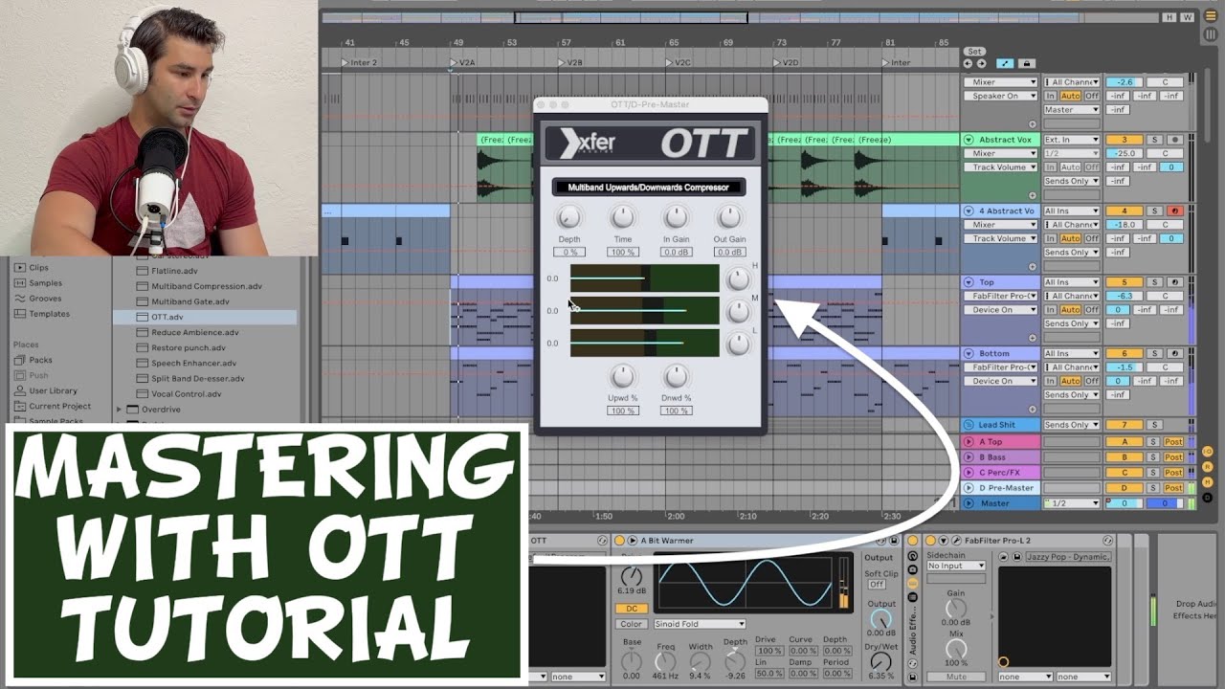The image size is (1225, 689).
Task: Open Top track FabFilter Pro-Q device chooser
Action: (1001, 296)
